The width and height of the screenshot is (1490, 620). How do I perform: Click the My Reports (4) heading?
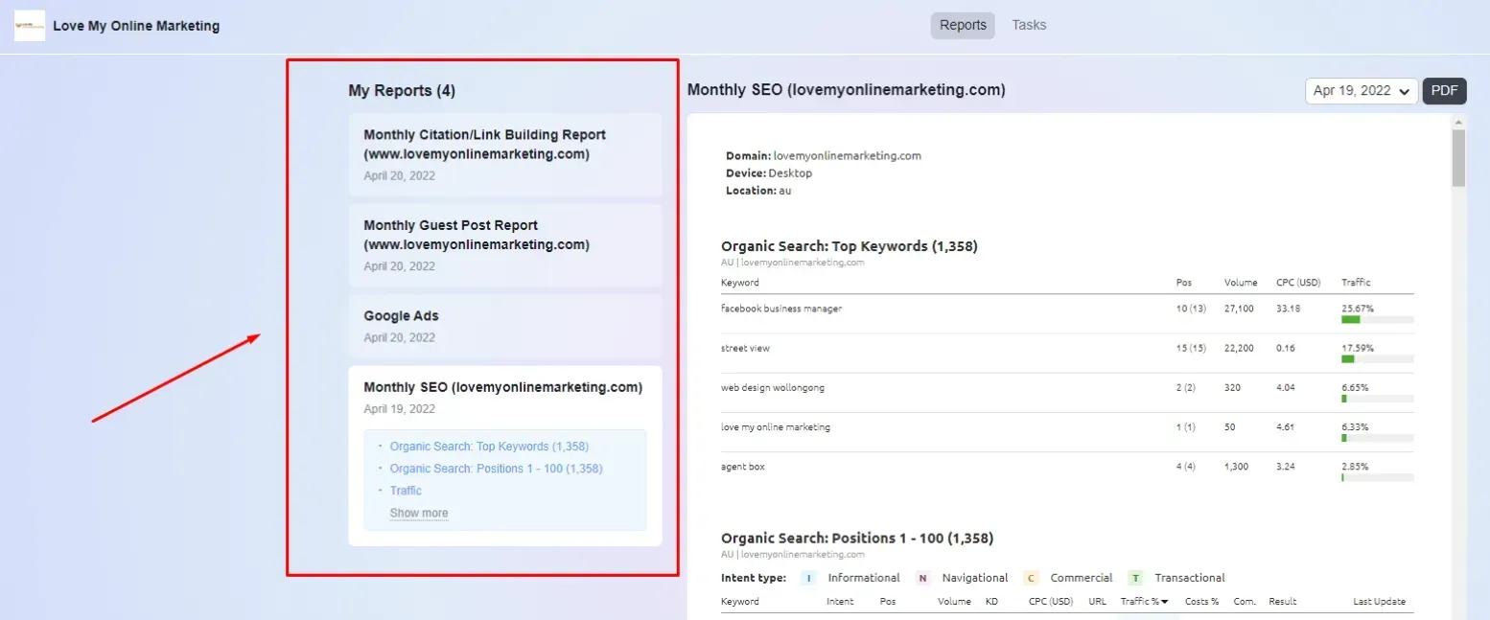(402, 90)
